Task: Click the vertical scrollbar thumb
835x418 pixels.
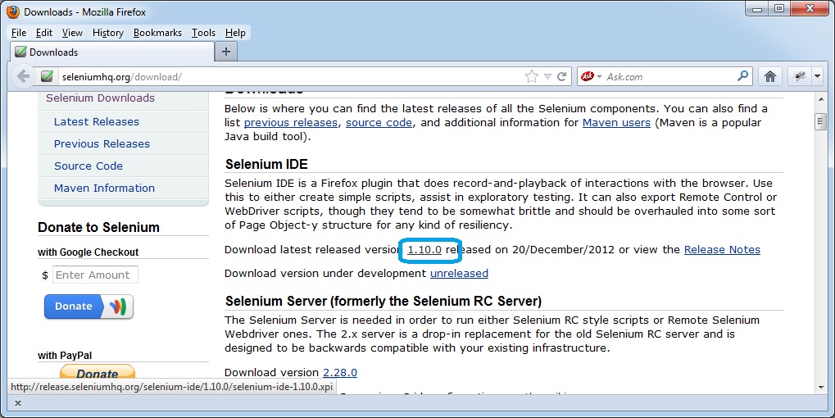Action: coord(820,121)
